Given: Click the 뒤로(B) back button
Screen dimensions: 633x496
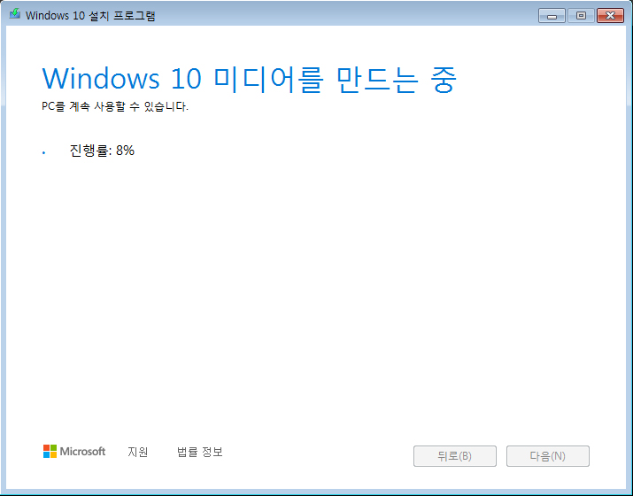Looking at the screenshot, I should coord(454,456).
